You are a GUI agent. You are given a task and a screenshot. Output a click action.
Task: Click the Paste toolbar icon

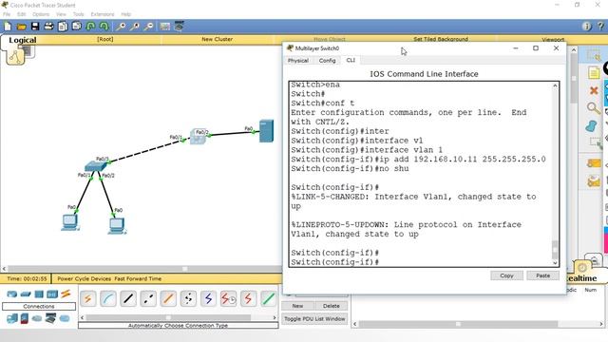tap(77, 27)
